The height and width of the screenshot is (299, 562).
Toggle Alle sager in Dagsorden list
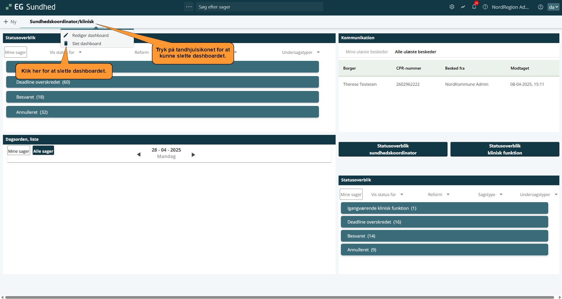pyautogui.click(x=43, y=151)
